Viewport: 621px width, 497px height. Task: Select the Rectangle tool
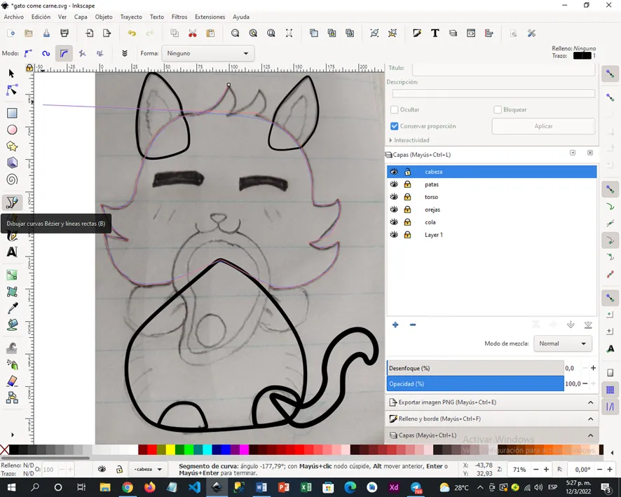click(x=12, y=114)
